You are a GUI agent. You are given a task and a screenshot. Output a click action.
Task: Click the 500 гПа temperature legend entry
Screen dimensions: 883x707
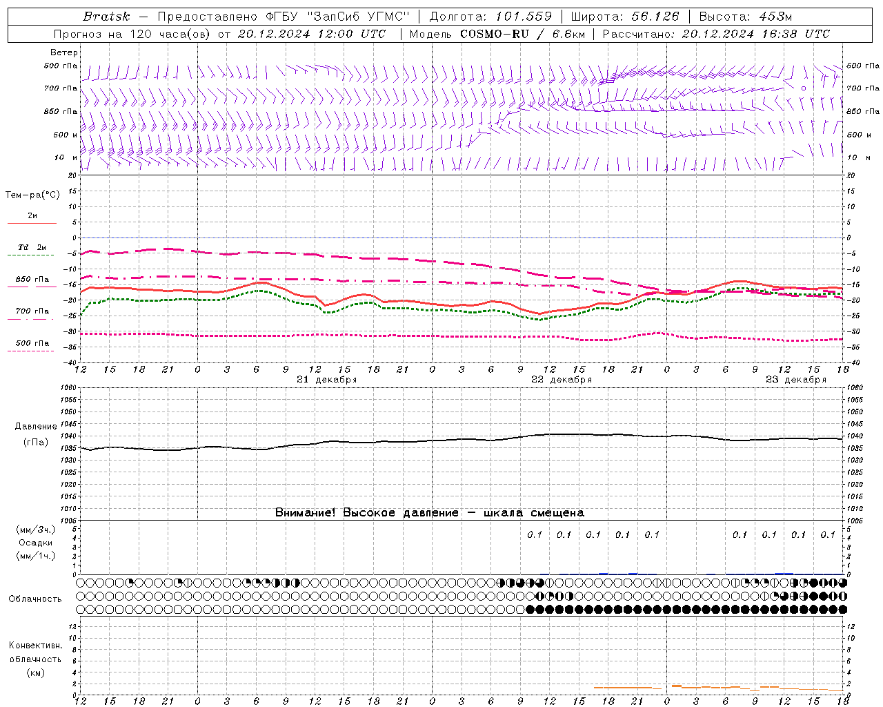point(32,343)
